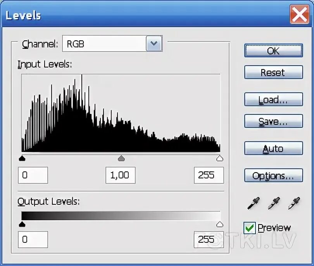Click the gamma field showing 1,00

[121, 175]
